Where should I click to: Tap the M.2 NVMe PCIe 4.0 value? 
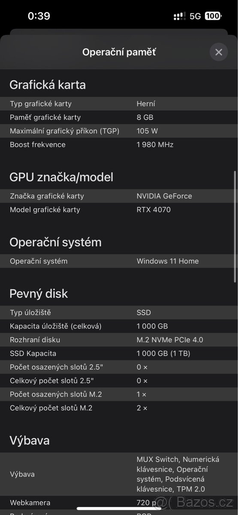[x=170, y=340]
